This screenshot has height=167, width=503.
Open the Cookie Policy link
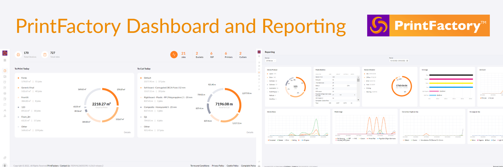[x=233, y=166]
